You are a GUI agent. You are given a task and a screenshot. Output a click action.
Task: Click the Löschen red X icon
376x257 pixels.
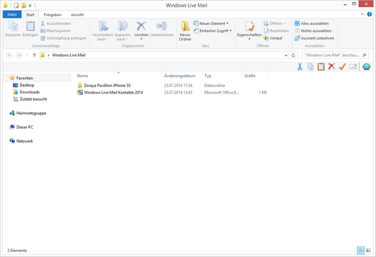(x=141, y=26)
